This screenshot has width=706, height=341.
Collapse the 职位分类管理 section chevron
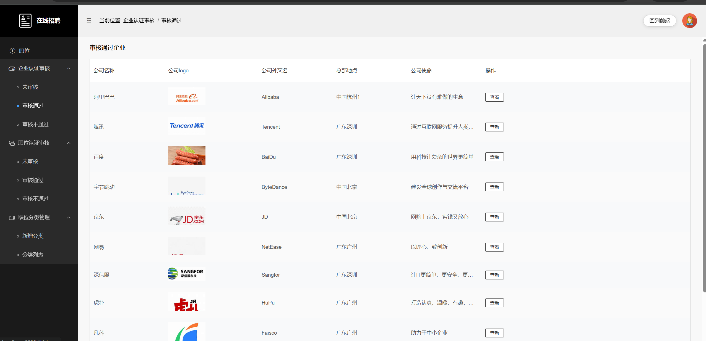pos(69,218)
